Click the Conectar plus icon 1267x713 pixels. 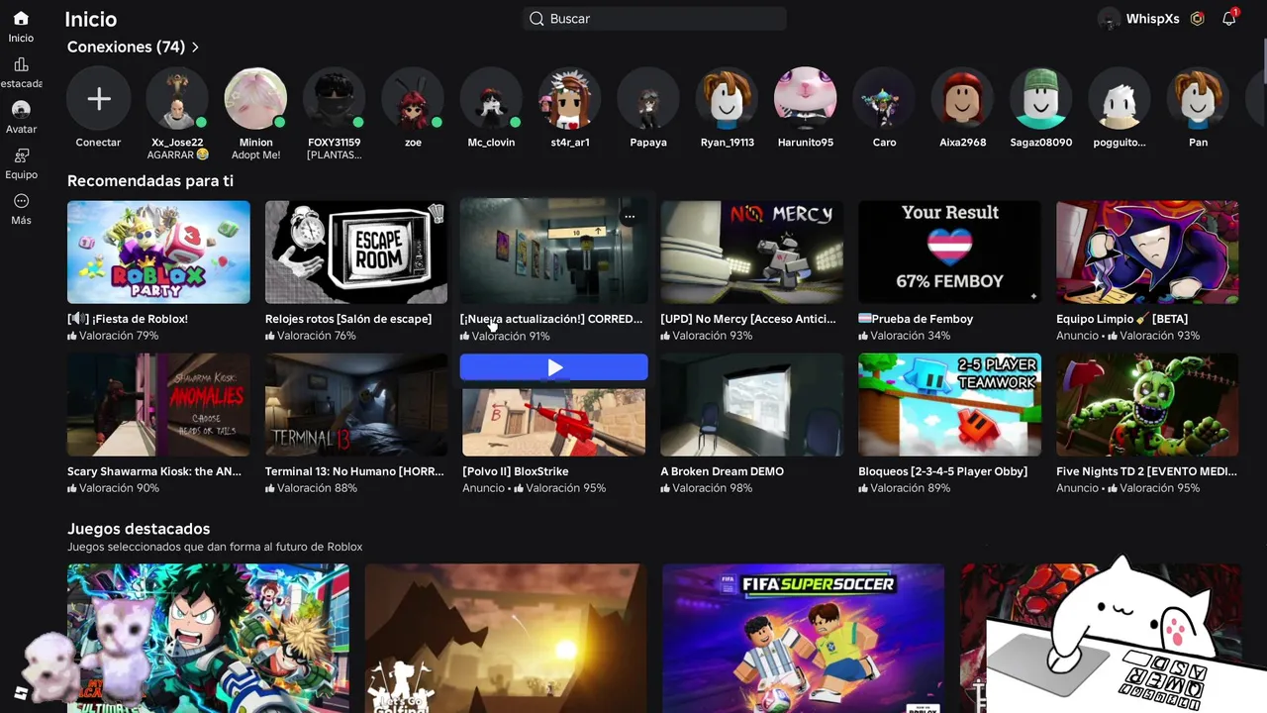click(x=98, y=99)
